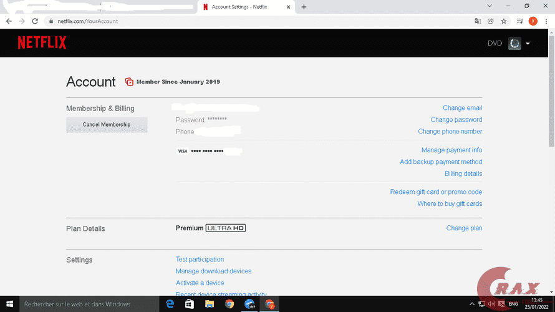Open Billing details
This screenshot has width=555, height=312.
[463, 173]
